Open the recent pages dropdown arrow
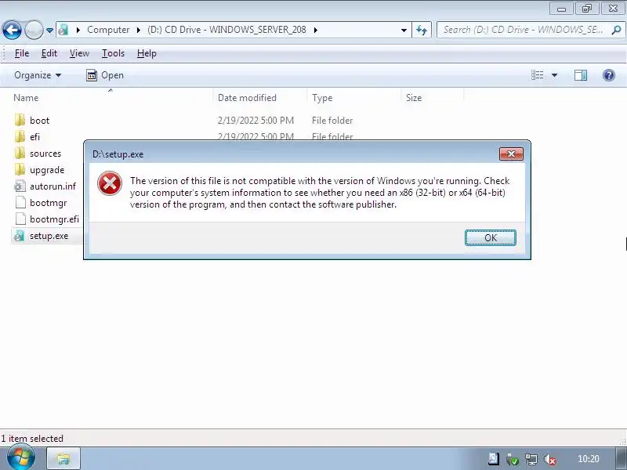This screenshot has height=470, width=627. click(49, 30)
